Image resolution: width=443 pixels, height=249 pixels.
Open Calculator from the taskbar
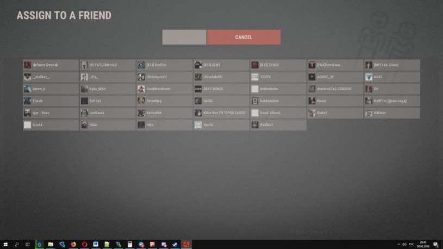(x=130, y=245)
